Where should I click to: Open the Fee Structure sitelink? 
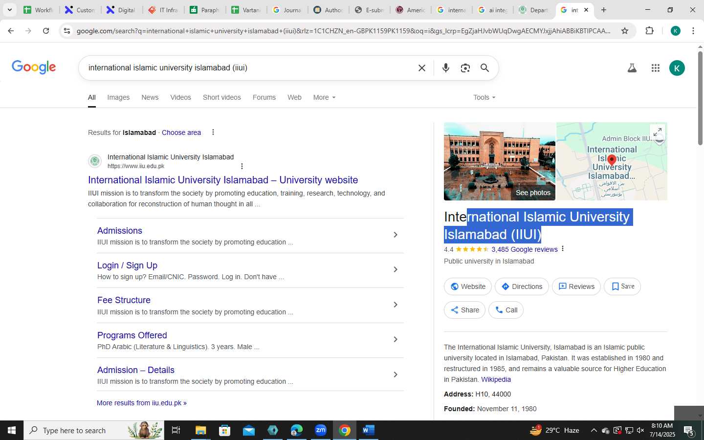[x=124, y=300]
